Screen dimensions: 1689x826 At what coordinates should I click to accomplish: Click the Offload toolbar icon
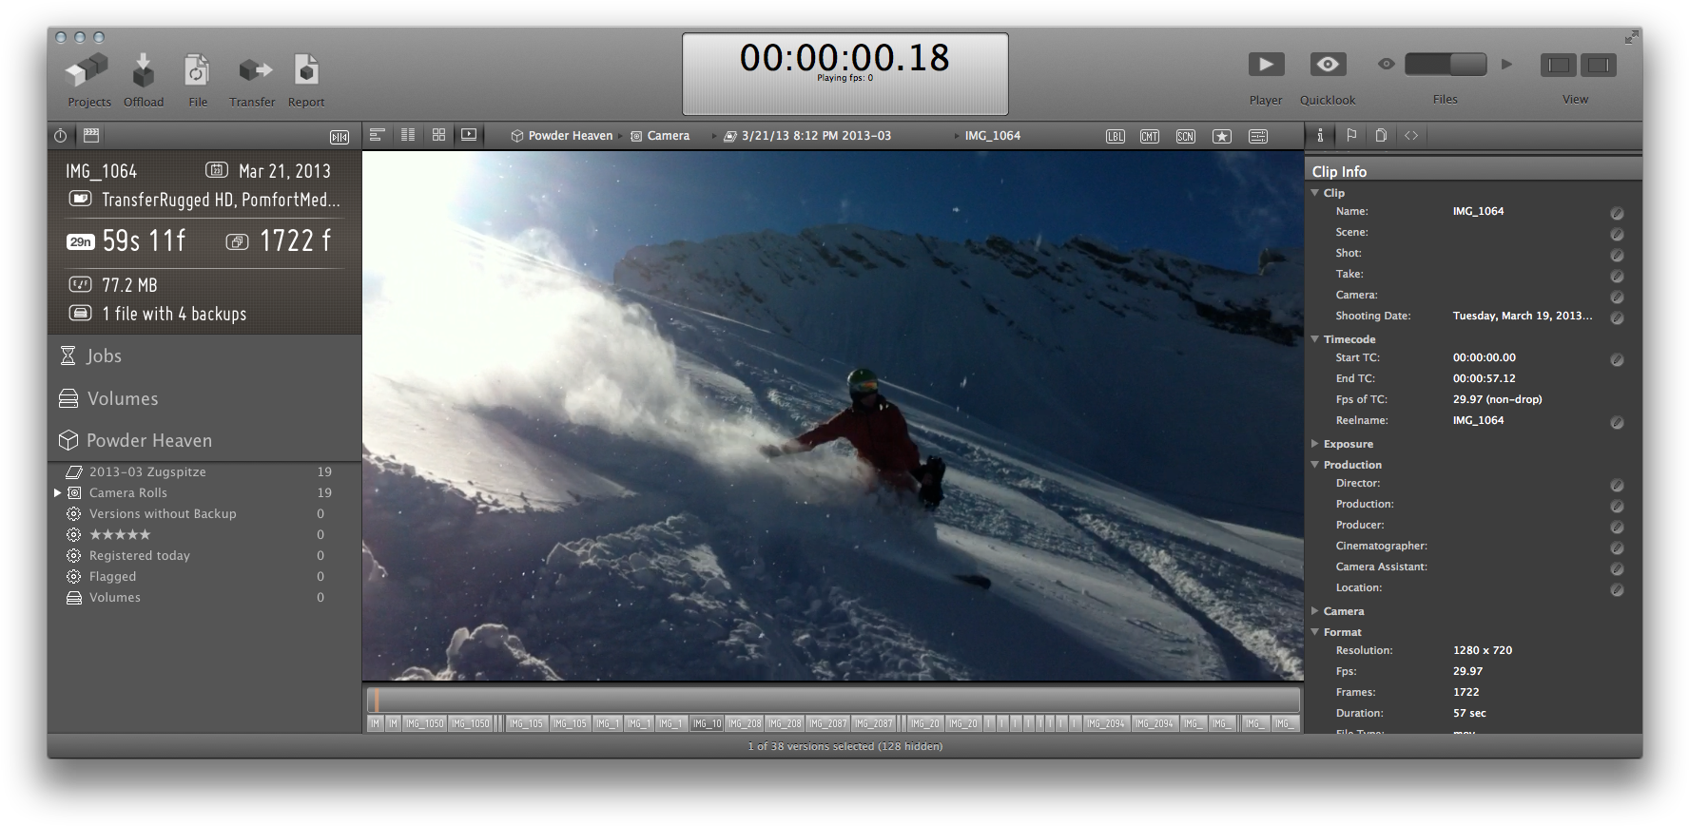click(x=143, y=71)
